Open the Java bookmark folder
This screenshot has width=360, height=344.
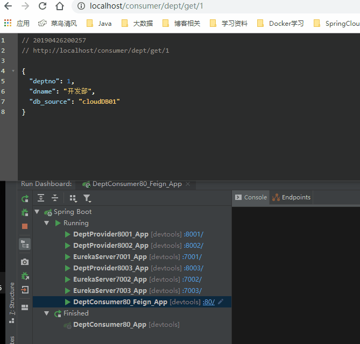[x=99, y=24]
